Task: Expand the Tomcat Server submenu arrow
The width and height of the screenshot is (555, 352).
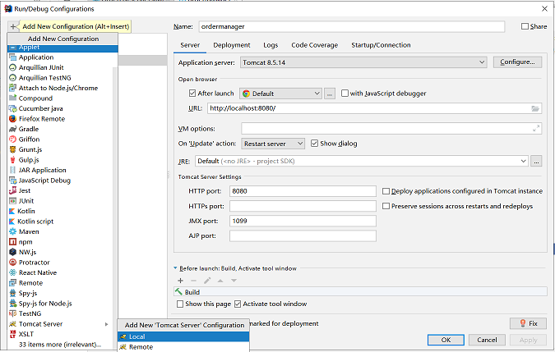Action: pos(106,324)
